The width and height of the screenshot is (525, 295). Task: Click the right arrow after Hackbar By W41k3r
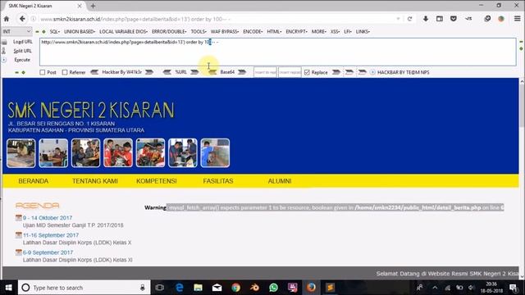[149, 72]
